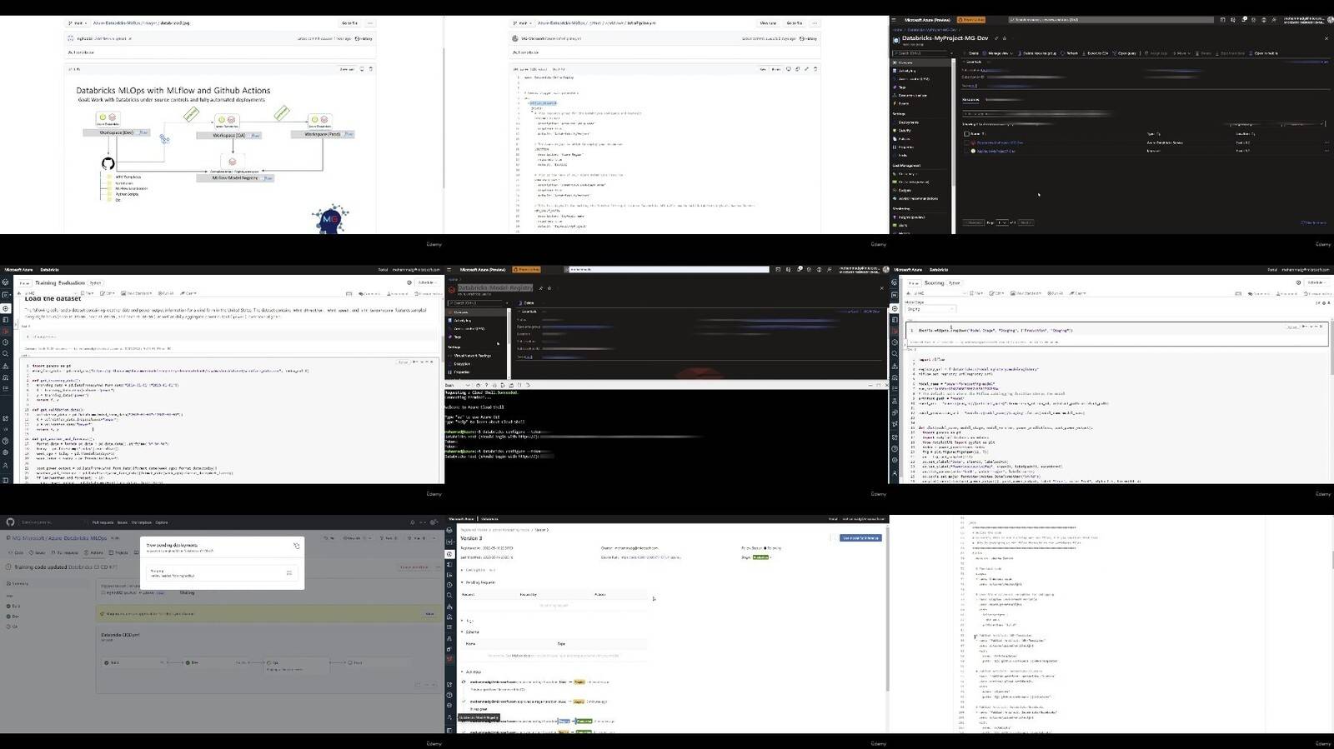Click Next in the resource list pagination
Viewport: 1334px width, 749px height.
[1026, 222]
